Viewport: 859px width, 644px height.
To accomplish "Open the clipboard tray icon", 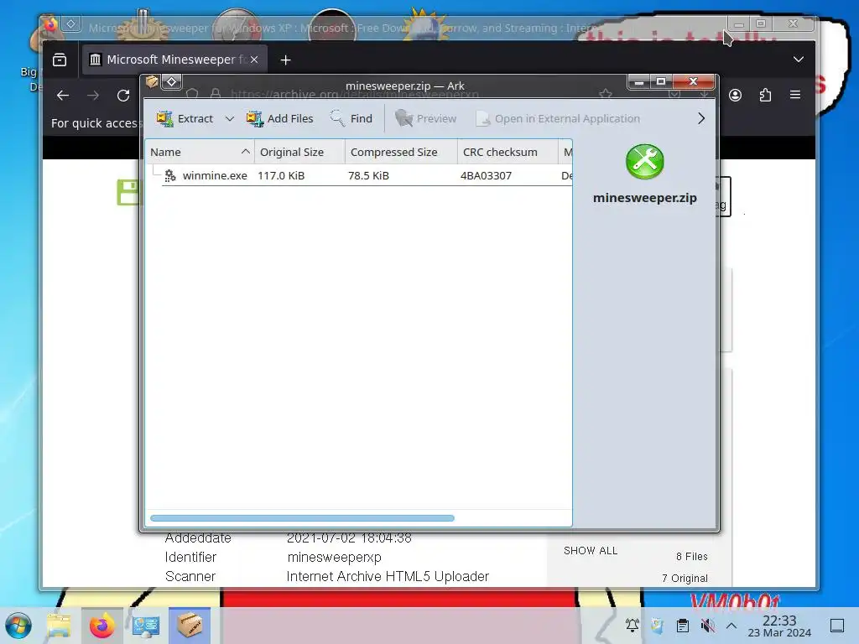I will (x=683, y=625).
